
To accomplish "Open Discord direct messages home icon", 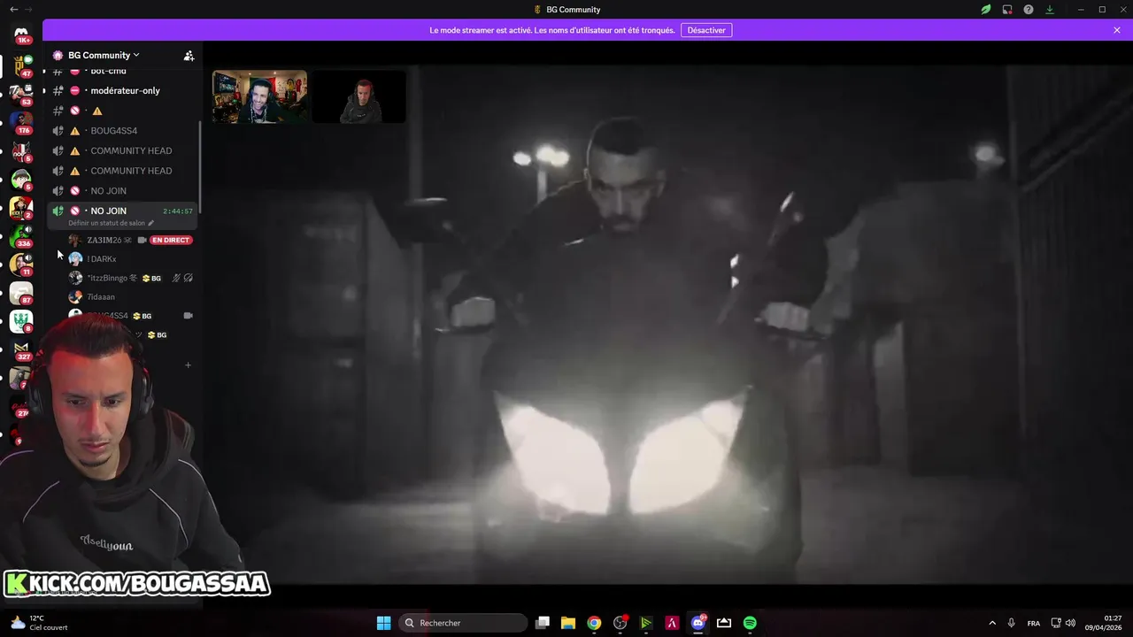I will [21, 35].
